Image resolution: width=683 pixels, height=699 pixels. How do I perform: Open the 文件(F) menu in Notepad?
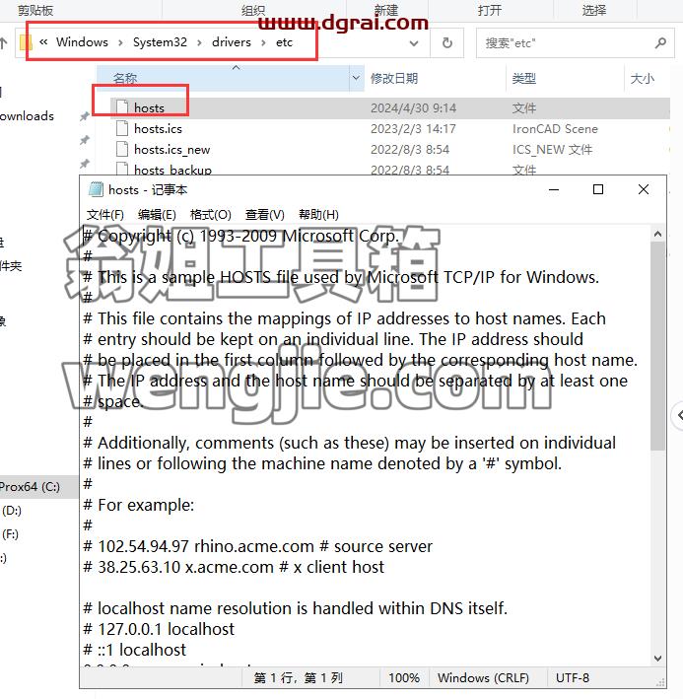pos(105,214)
